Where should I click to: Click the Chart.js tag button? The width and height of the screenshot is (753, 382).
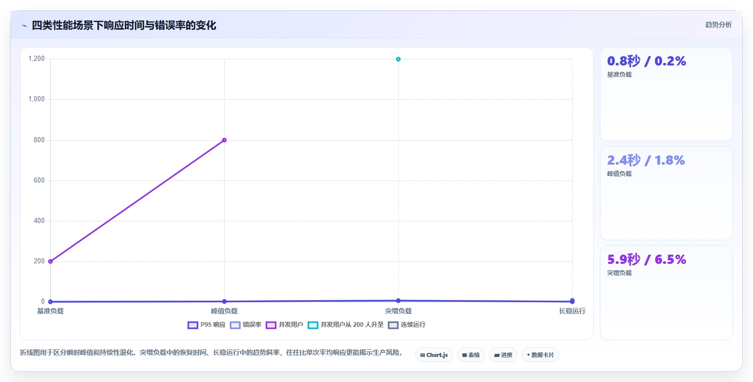click(434, 355)
